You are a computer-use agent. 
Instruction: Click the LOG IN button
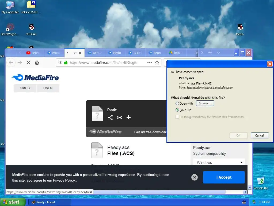[x=48, y=88]
